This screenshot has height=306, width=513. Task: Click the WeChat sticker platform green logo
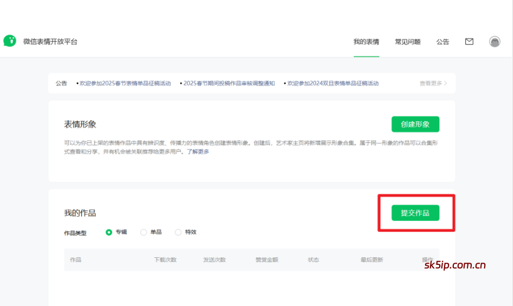(10, 41)
